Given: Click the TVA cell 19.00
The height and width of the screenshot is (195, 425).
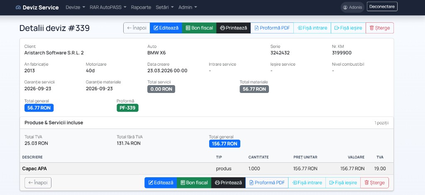Looking at the screenshot, I should pyautogui.click(x=380, y=169).
